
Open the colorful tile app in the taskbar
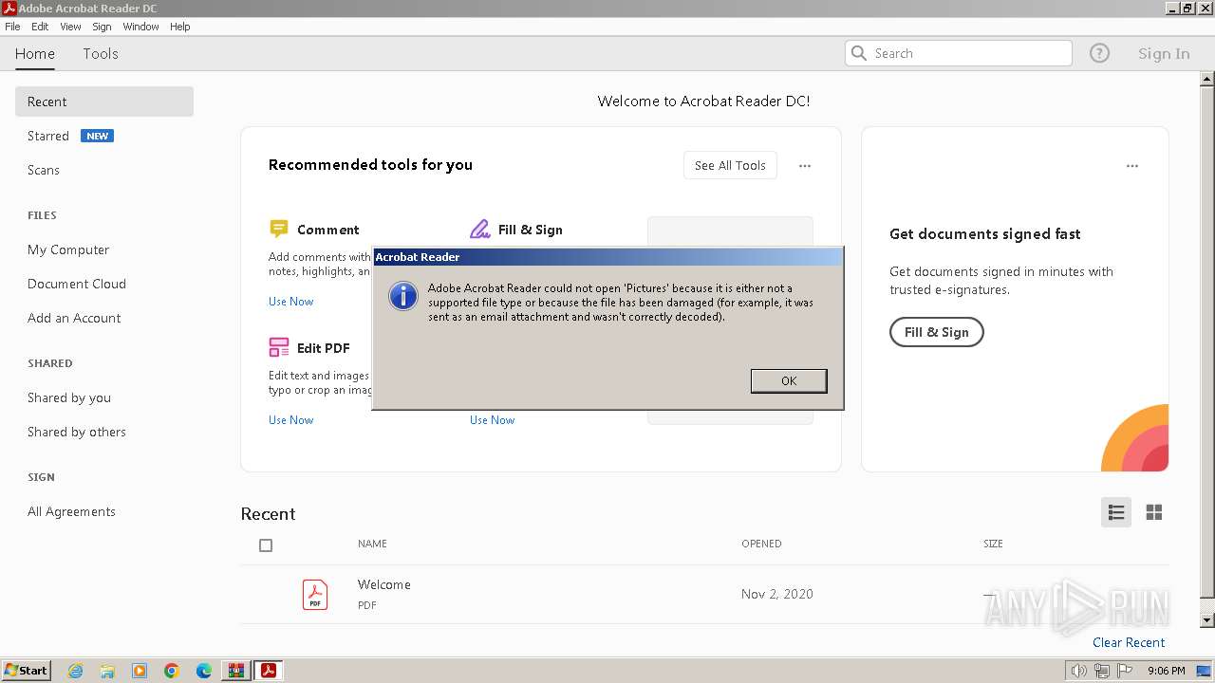pos(236,671)
